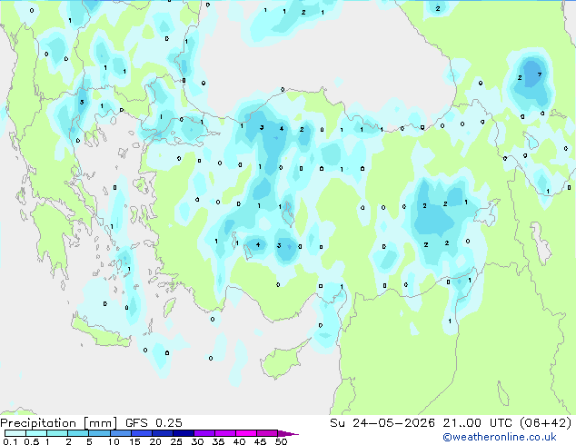Click the legend tick label "0.5"

[31, 441]
